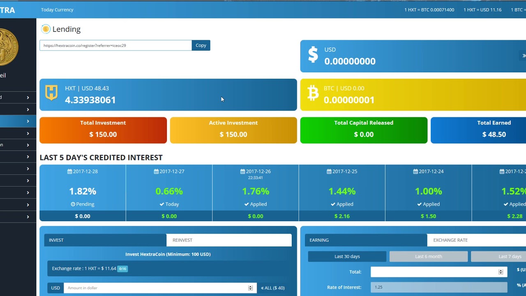Click the gold HextraCoin logo in sidebar
The image size is (526, 296).
[x=8, y=47]
